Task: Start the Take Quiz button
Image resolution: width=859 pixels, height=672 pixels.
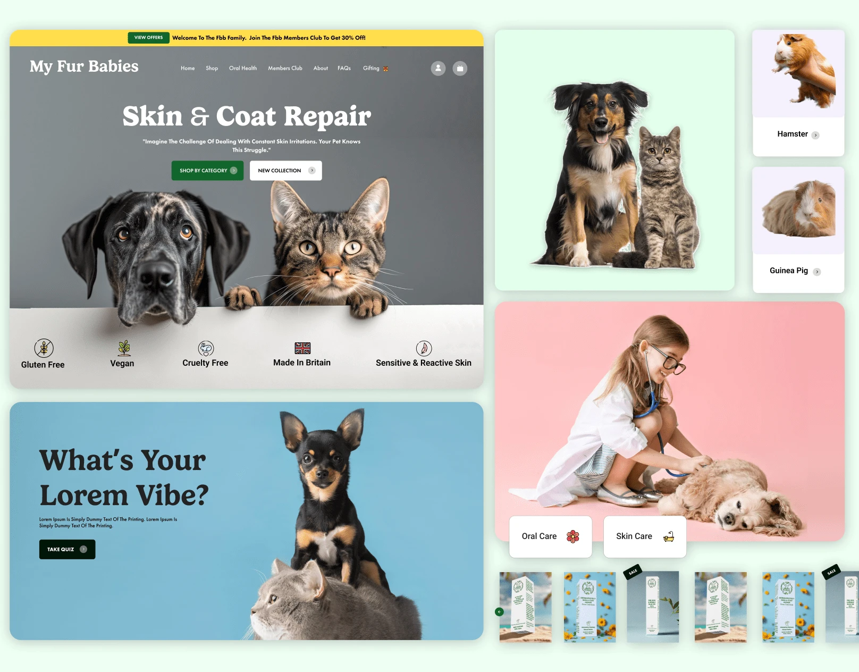Action: 68,549
